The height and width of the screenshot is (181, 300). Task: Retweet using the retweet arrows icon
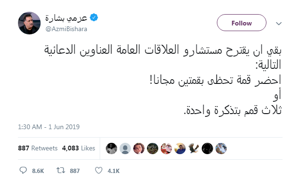tap(61, 170)
